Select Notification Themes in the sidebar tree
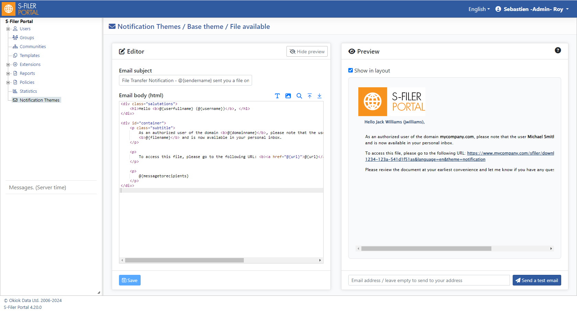577x314 pixels. [40, 100]
